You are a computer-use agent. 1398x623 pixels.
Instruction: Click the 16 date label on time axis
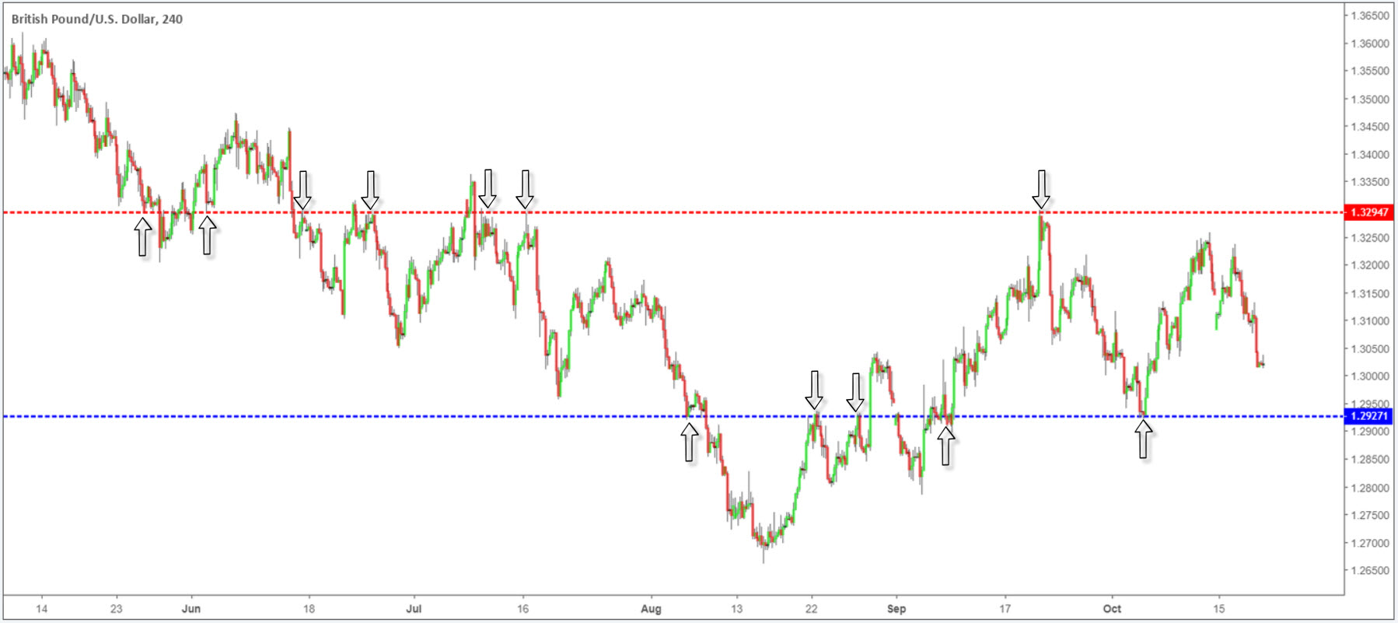523,608
